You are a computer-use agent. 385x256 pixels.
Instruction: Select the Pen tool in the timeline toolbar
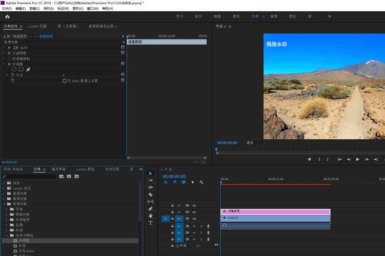click(x=151, y=209)
